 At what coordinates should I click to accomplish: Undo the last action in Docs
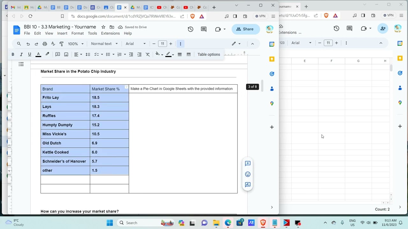(x=28, y=44)
